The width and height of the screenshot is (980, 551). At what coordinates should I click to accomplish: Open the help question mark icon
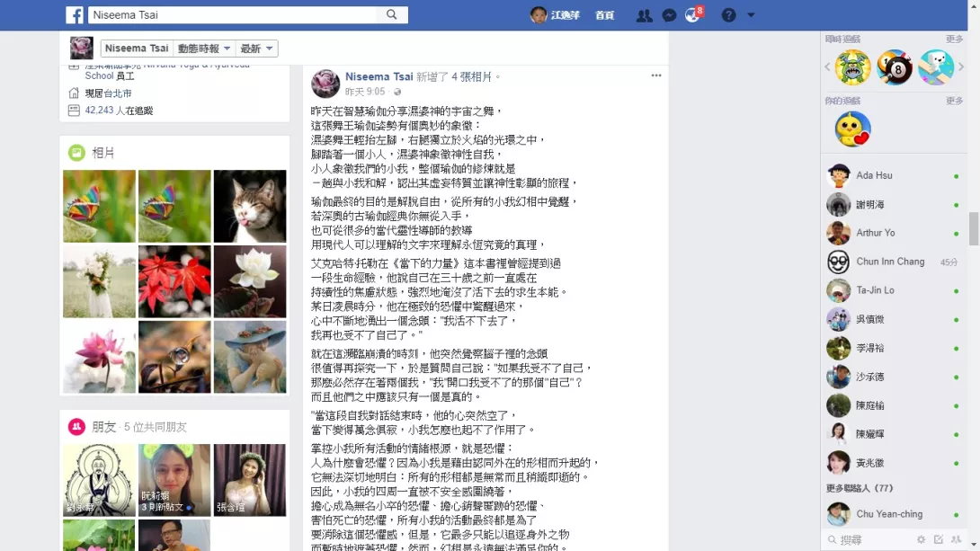coord(729,15)
